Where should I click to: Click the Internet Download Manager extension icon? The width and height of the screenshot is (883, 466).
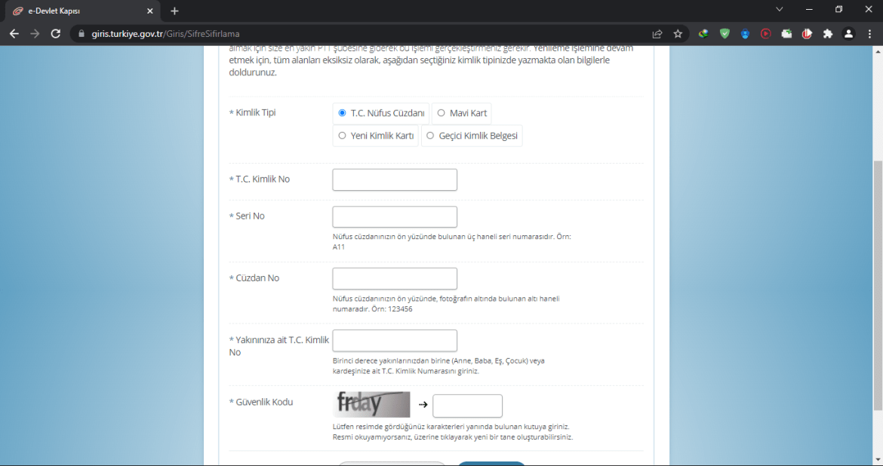pyautogui.click(x=703, y=34)
